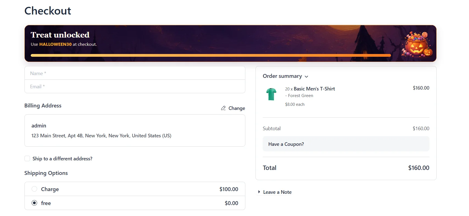Collapse the Order summary chevron
Viewport: 469px width, 216px height.
306,76
